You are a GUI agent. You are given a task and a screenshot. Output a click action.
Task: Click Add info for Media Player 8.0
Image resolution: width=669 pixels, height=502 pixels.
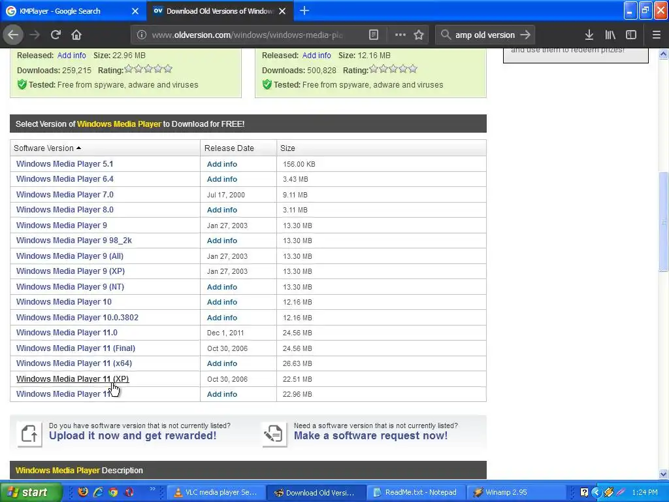[222, 210]
